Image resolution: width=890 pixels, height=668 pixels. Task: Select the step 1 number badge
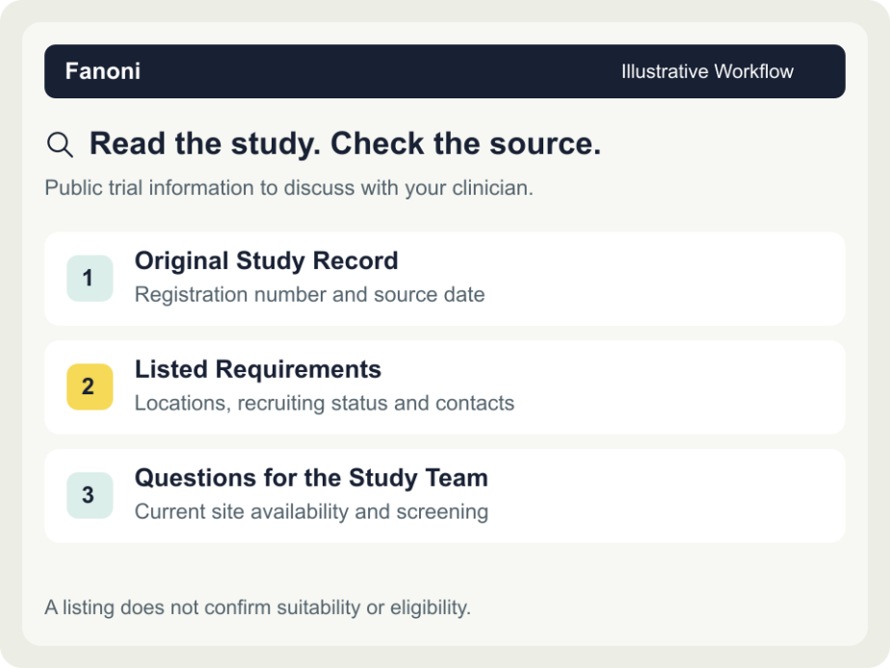pos(90,279)
